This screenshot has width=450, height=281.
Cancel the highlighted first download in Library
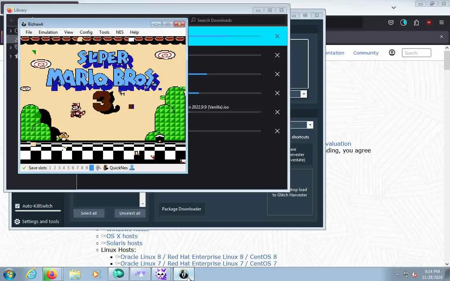[x=277, y=36]
